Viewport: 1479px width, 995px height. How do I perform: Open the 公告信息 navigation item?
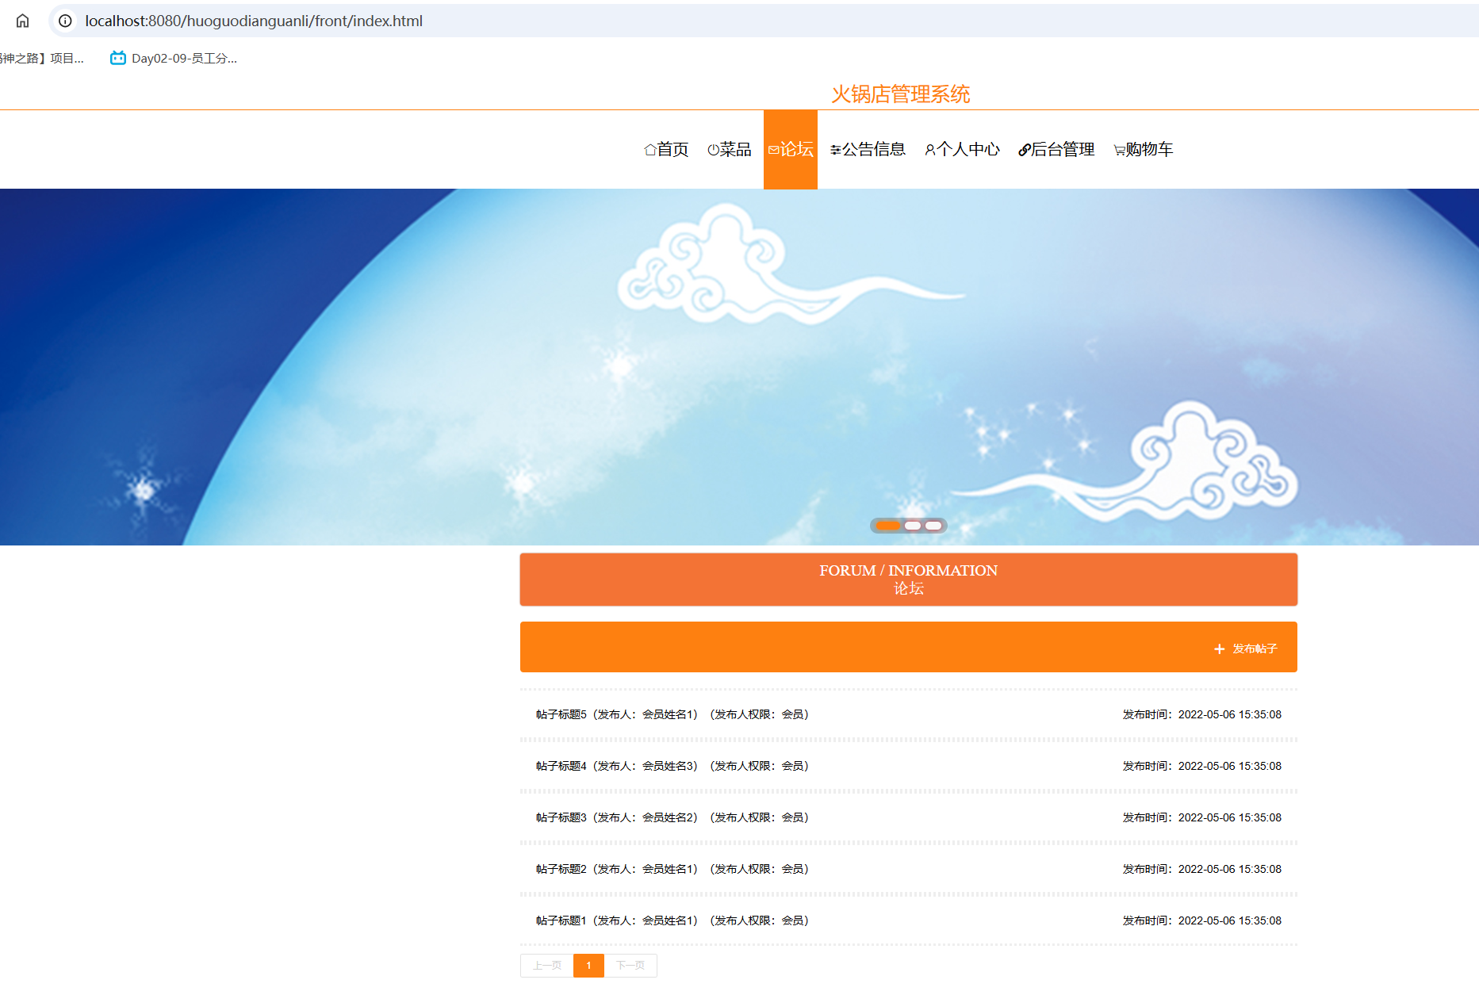coord(868,150)
